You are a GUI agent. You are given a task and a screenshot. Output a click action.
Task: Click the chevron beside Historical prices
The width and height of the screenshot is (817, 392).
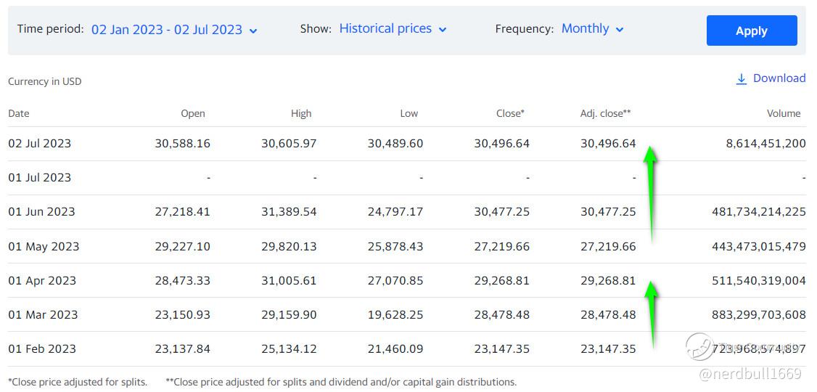pos(443,30)
